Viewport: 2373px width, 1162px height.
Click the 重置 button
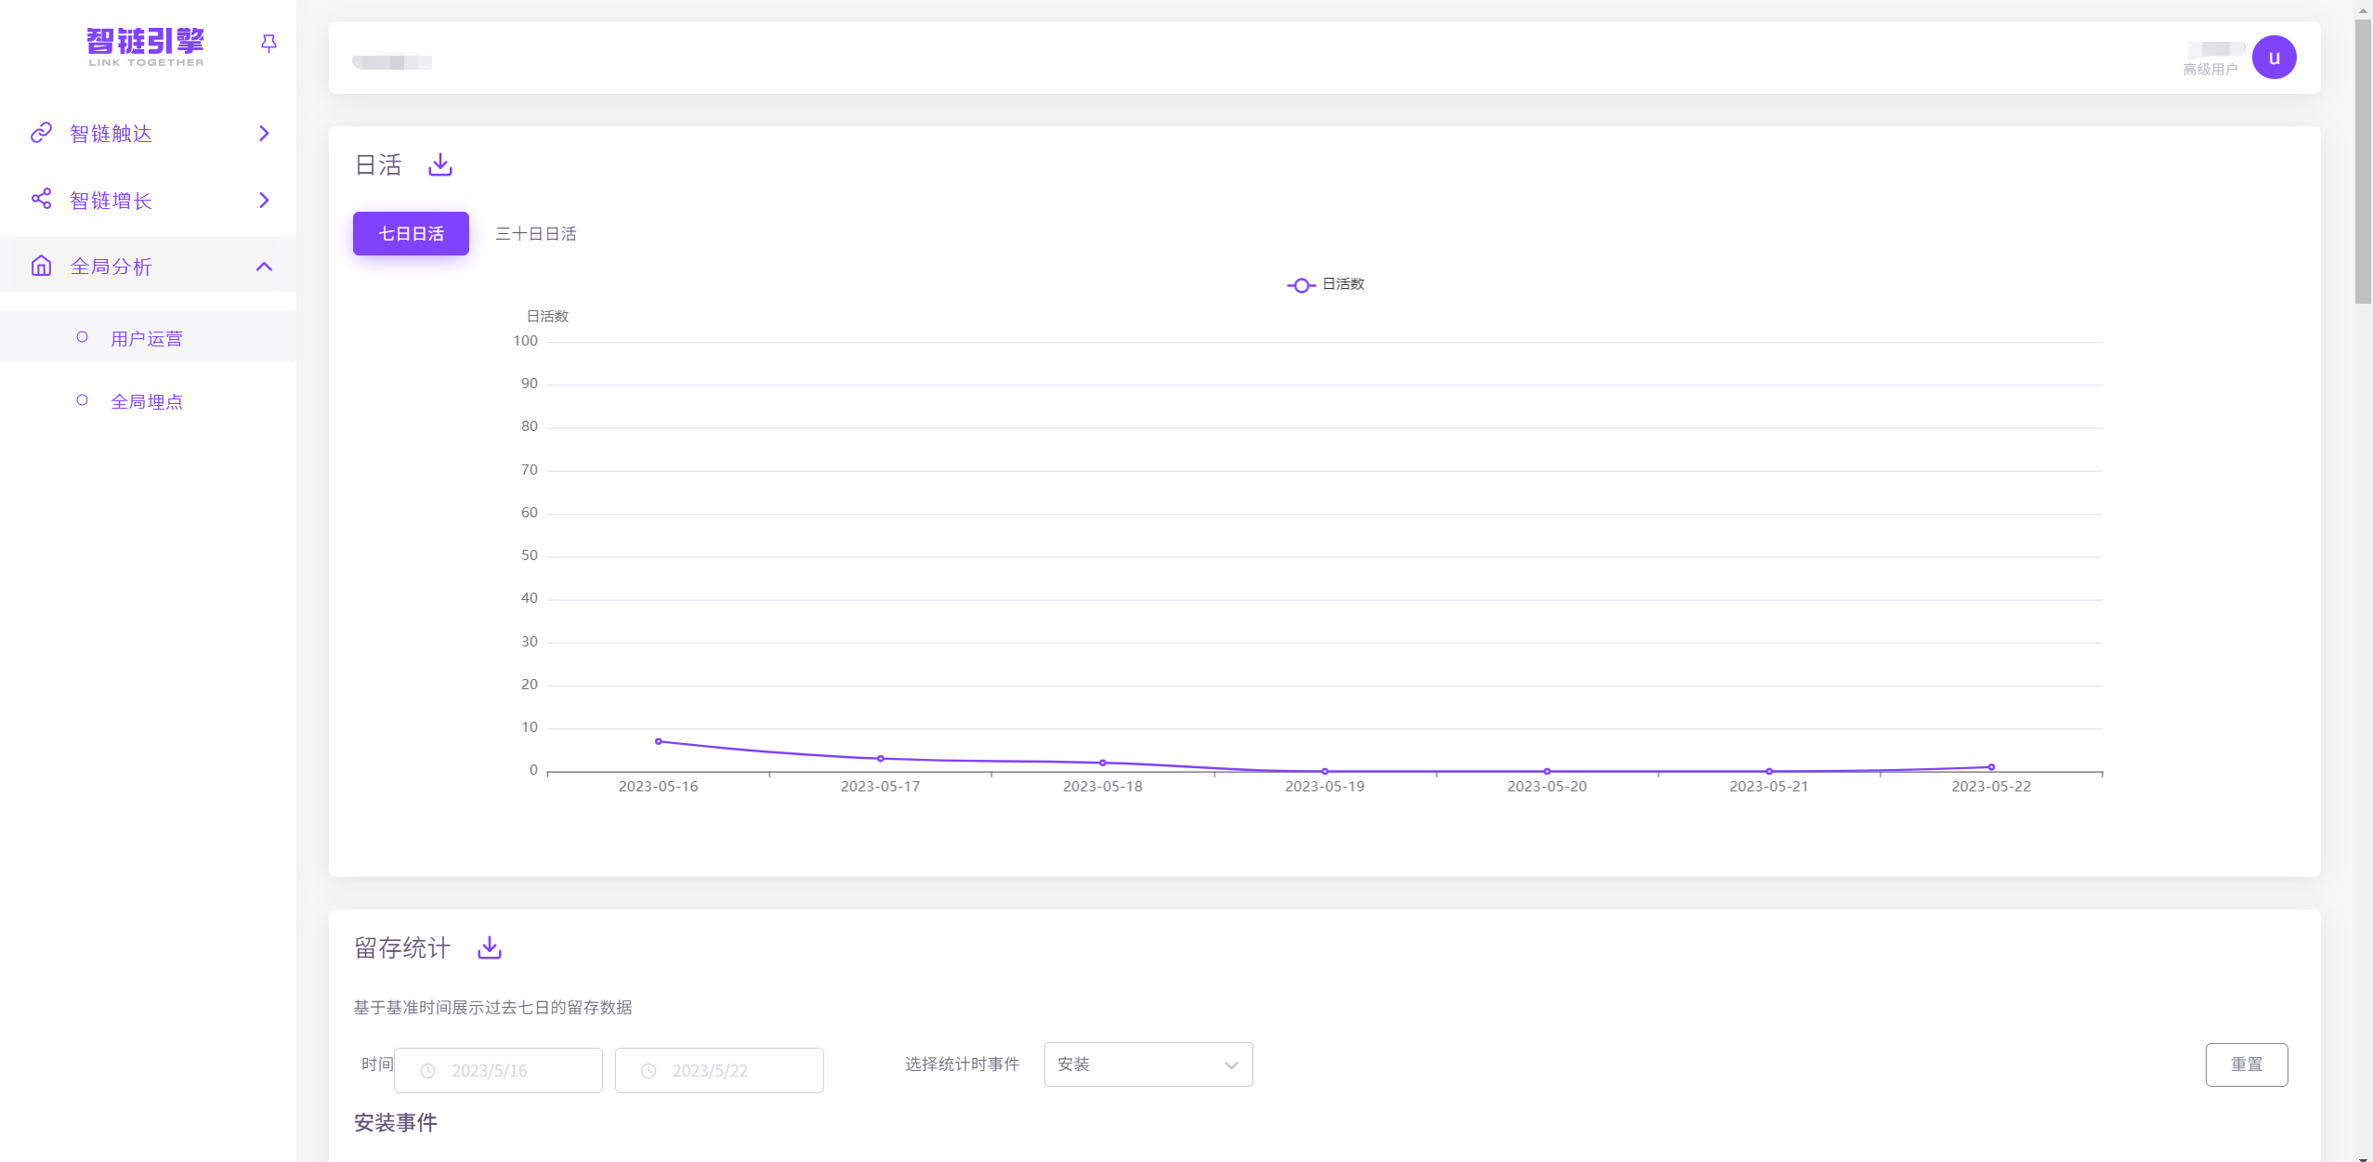[x=2247, y=1064]
